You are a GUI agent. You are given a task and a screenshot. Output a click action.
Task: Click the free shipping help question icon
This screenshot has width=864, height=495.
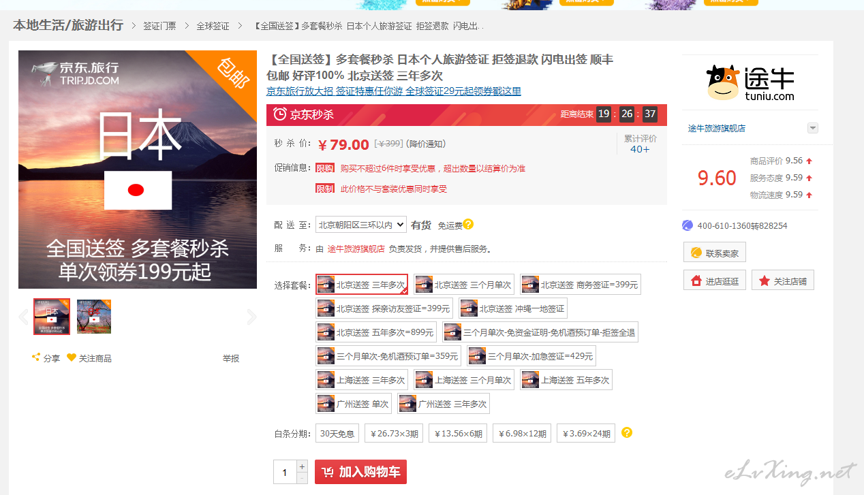coord(468,224)
